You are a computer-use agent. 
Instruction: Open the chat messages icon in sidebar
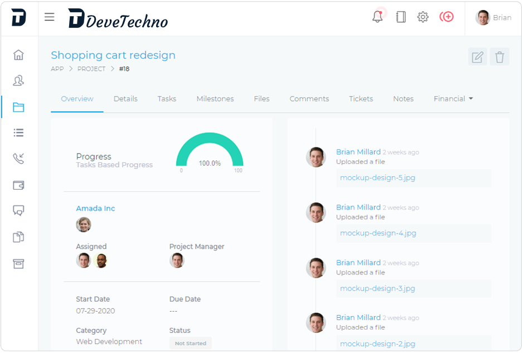(19, 211)
